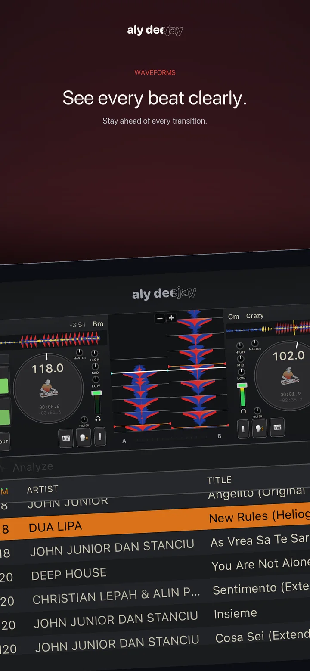
Task: Click the 118.0 BPM on left deck
Action: (x=48, y=369)
